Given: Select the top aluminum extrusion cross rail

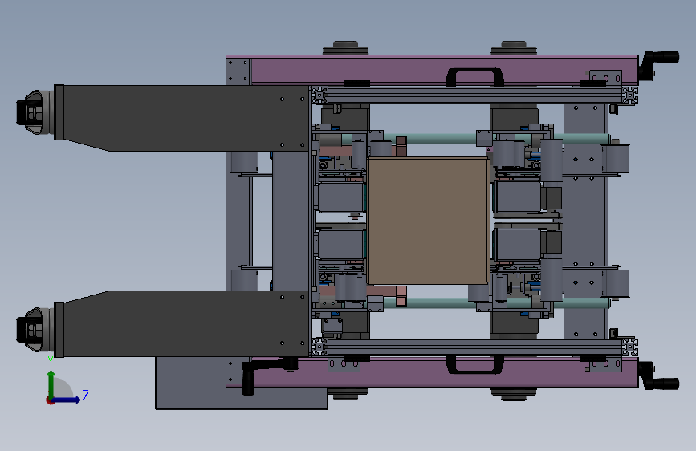Looking at the screenshot, I should (x=474, y=95).
